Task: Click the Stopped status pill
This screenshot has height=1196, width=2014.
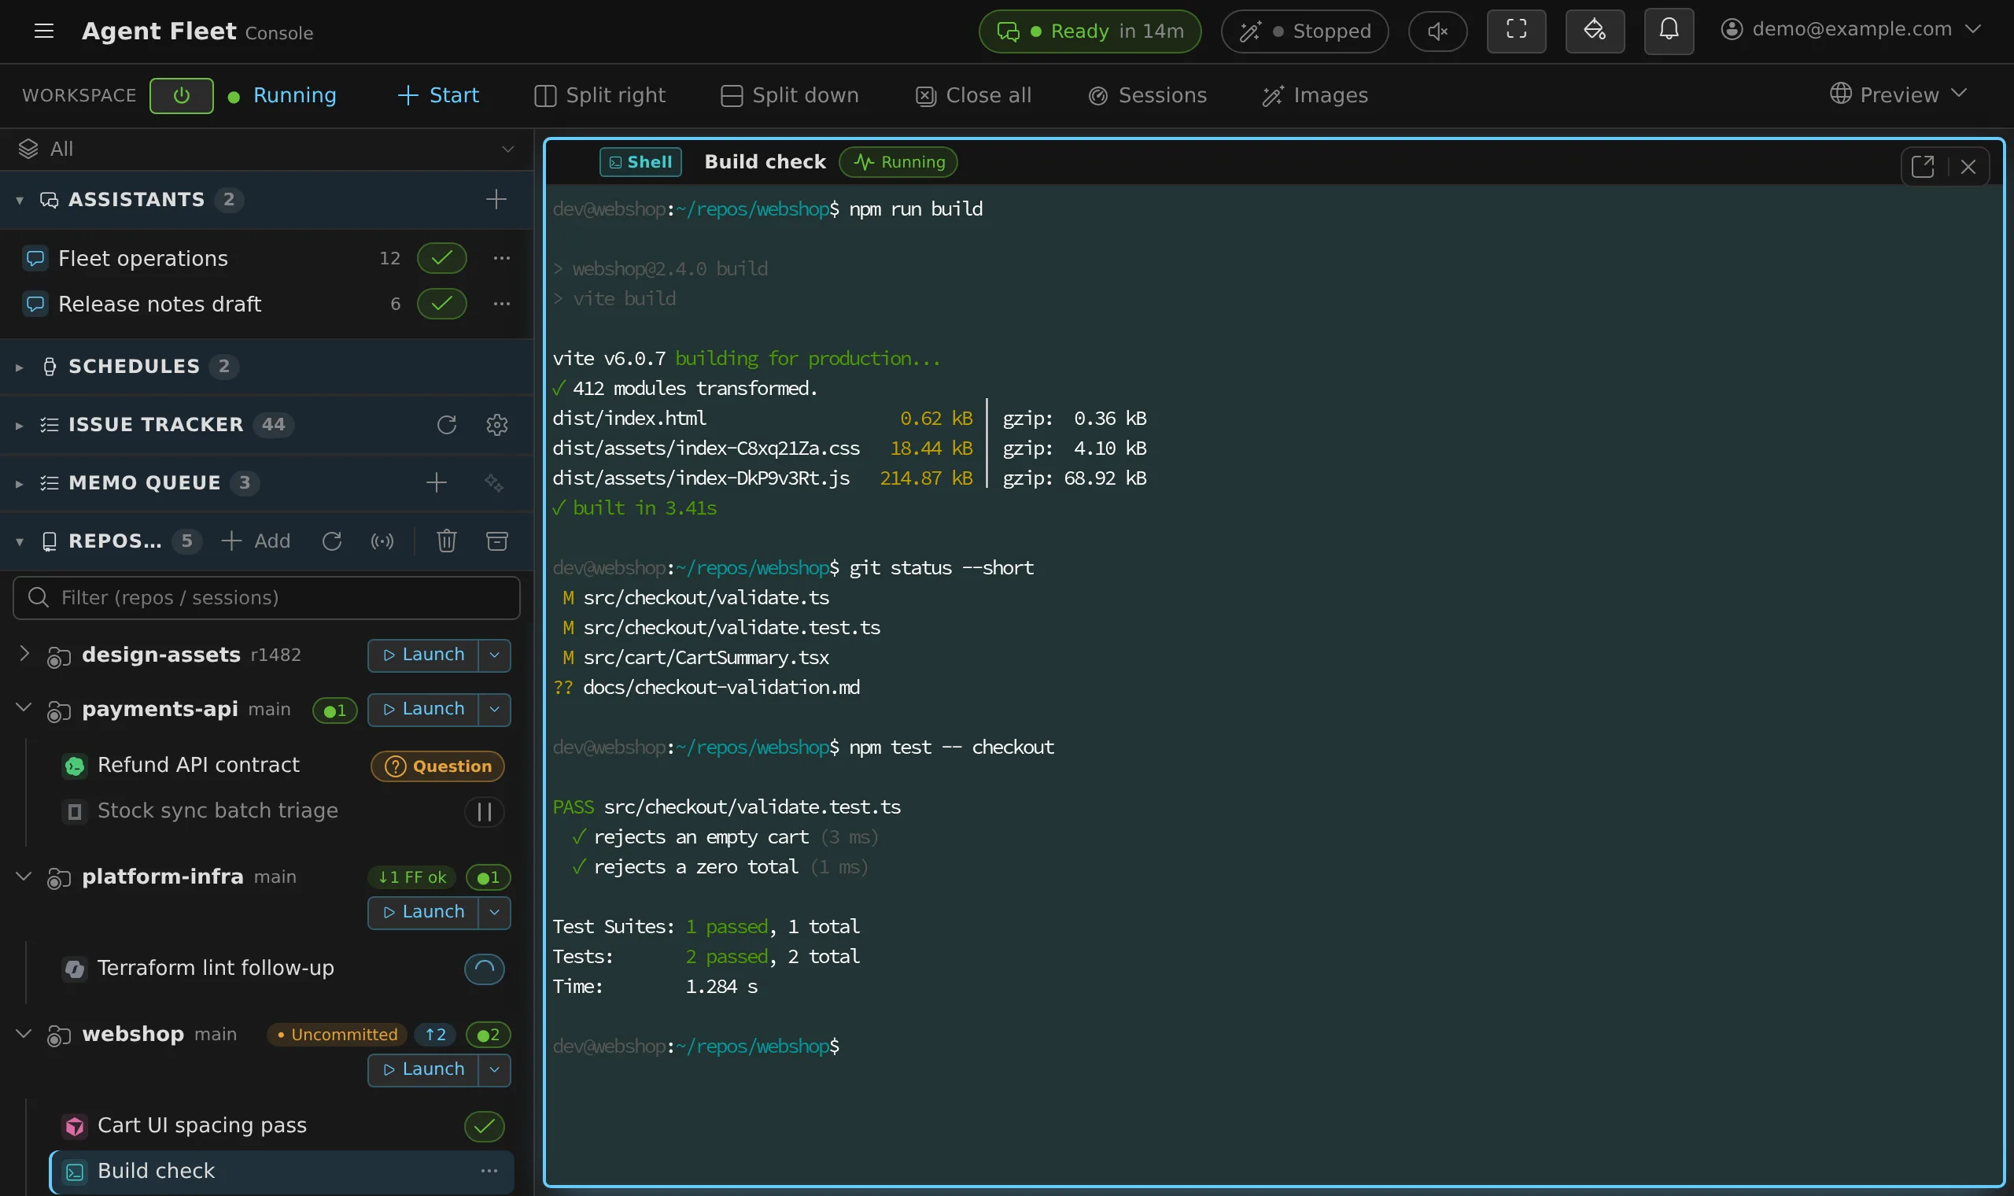Action: (1304, 31)
